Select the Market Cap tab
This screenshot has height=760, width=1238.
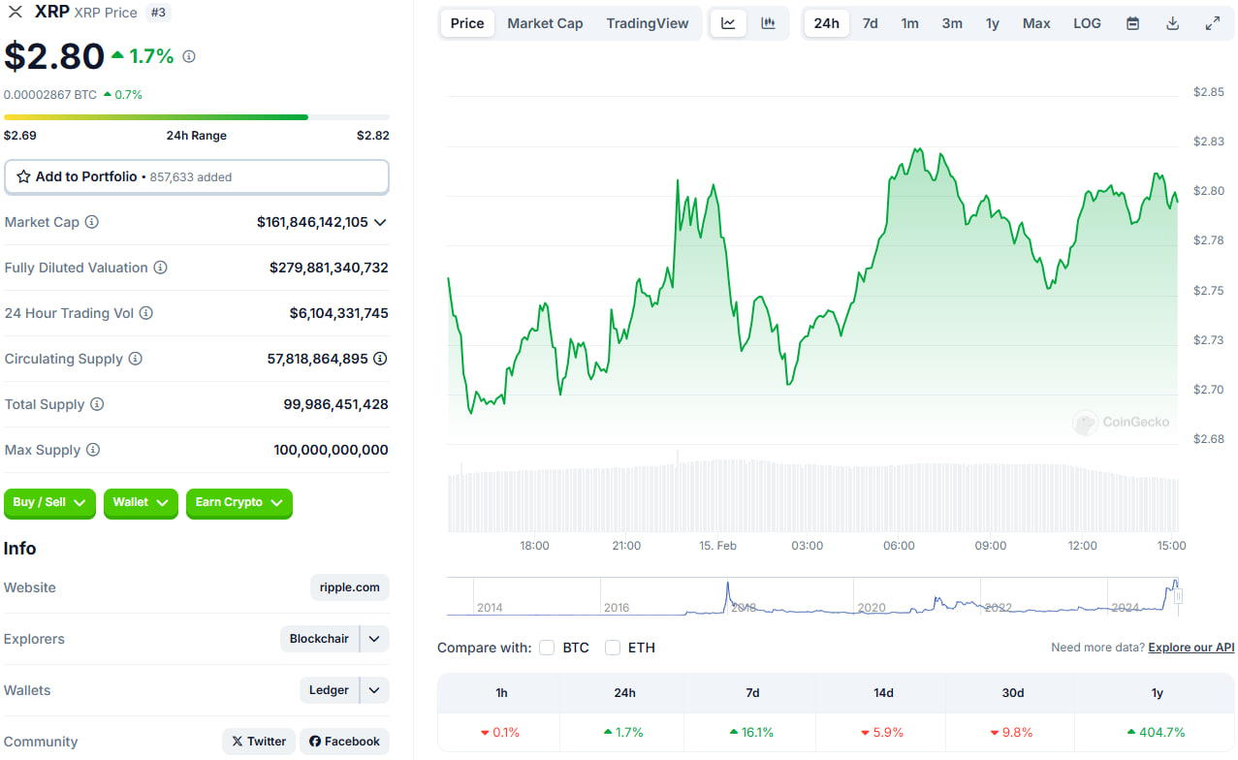coord(545,23)
